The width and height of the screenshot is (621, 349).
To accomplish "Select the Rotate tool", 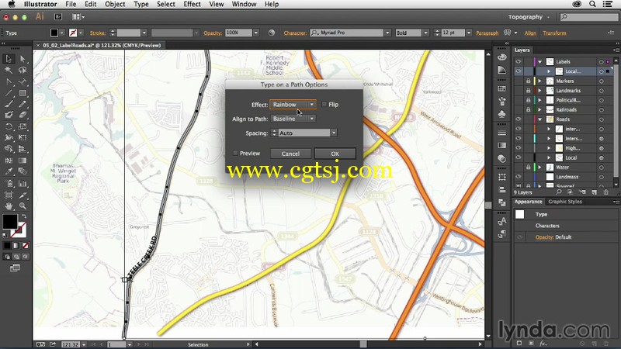I will click(9, 126).
